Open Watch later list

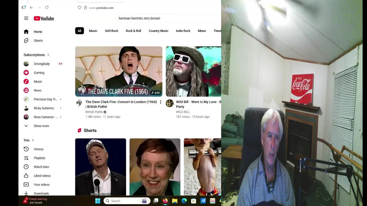41,167
